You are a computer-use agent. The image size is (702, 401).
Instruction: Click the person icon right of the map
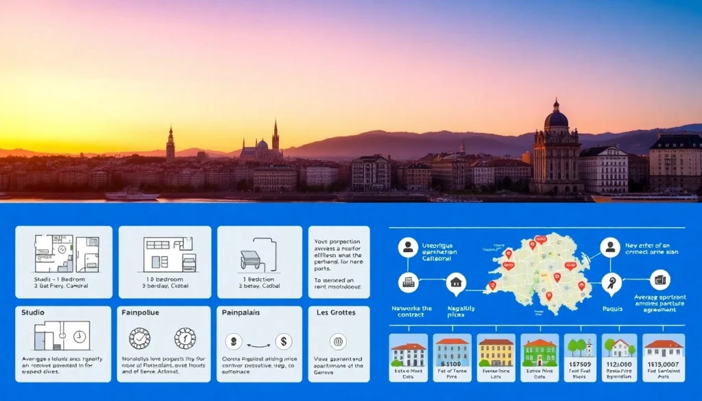pos(609,247)
